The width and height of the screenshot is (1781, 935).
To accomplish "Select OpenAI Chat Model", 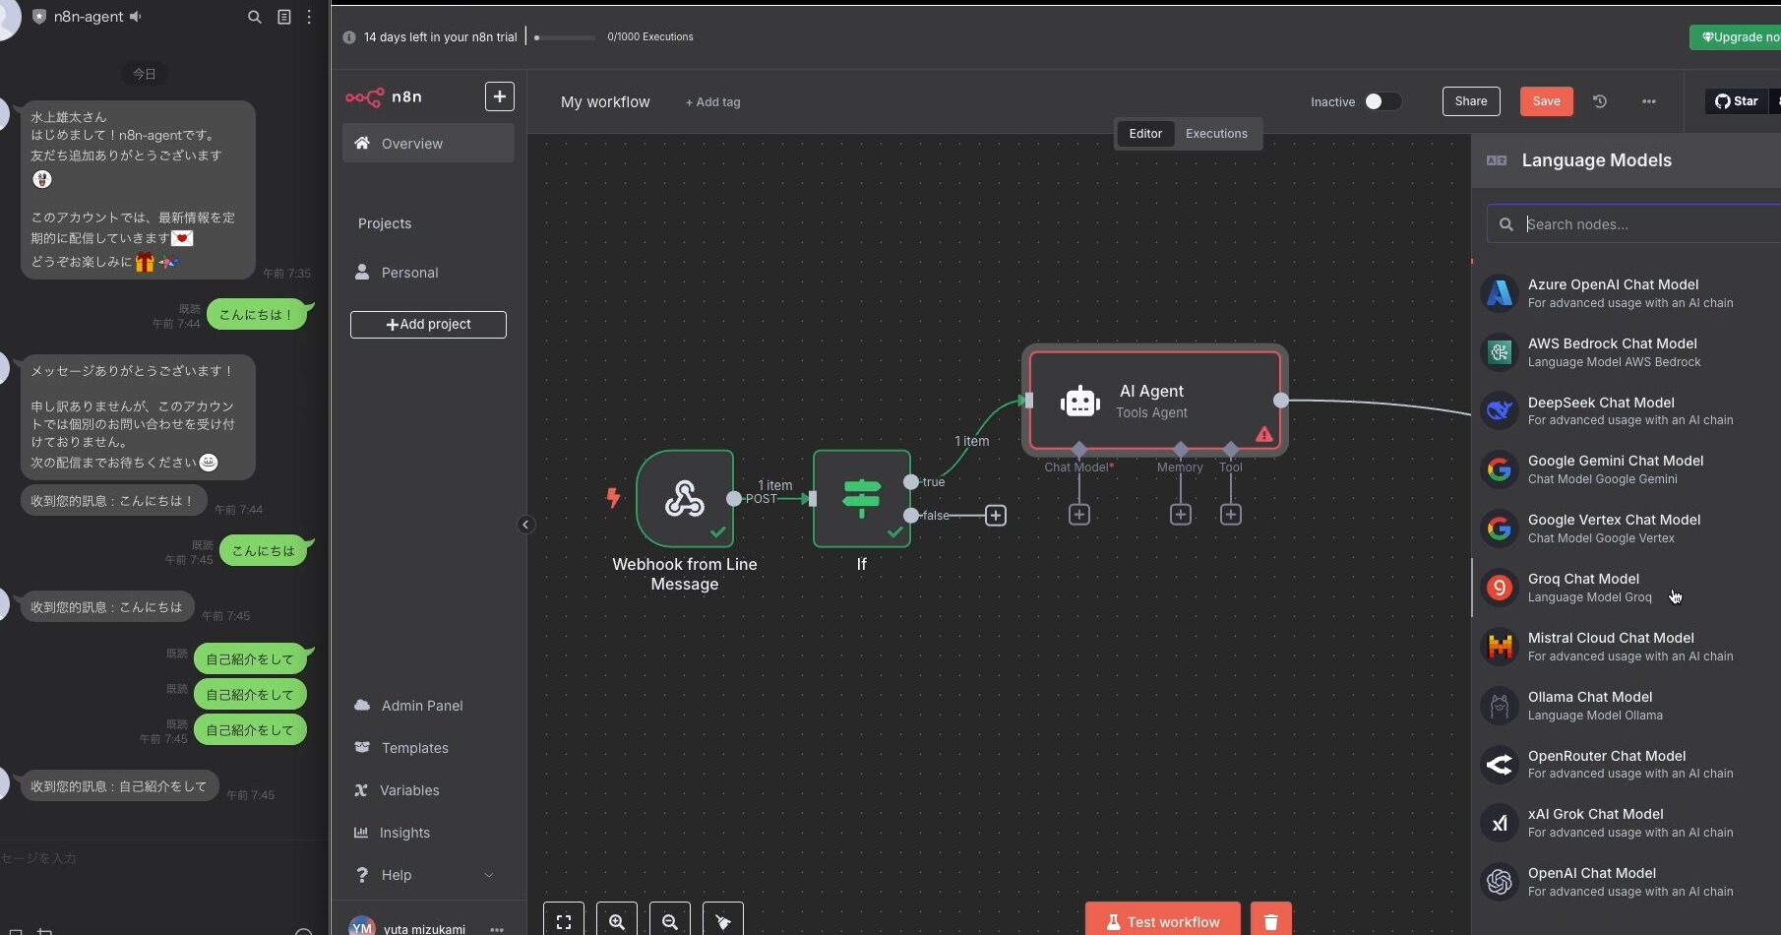I will click(1627, 882).
